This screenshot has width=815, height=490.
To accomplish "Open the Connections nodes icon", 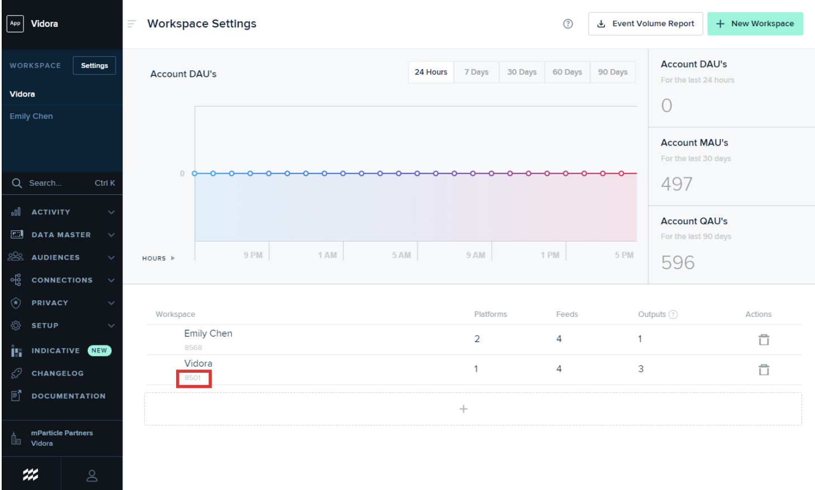I will (16, 280).
